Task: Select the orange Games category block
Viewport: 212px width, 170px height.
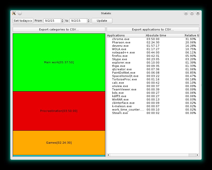Action: [x=59, y=143]
